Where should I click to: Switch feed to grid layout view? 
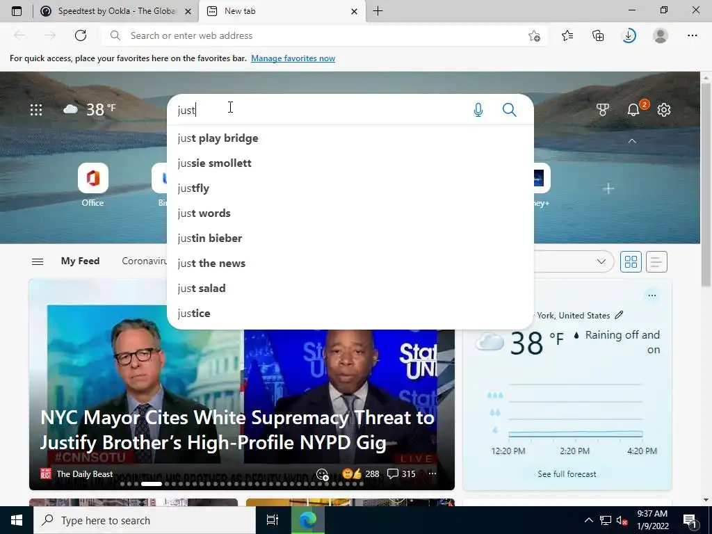pos(631,261)
